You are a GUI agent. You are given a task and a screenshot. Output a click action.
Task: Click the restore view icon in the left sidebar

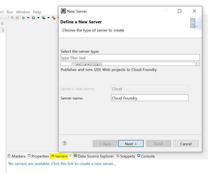[x=2, y=24]
